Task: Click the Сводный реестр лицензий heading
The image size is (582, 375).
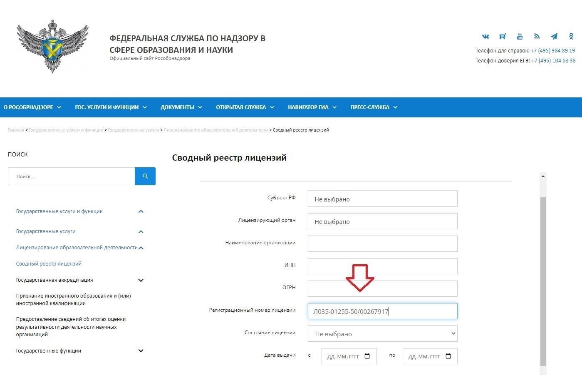Action: pyautogui.click(x=229, y=158)
